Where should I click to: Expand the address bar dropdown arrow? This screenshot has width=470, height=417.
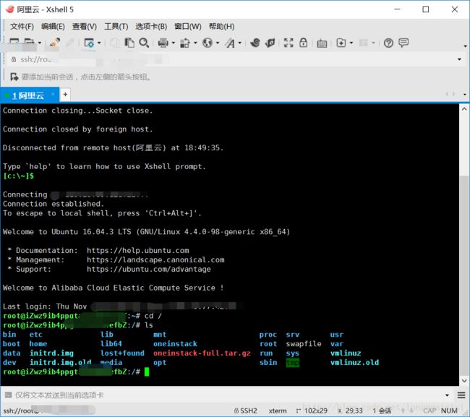459,59
